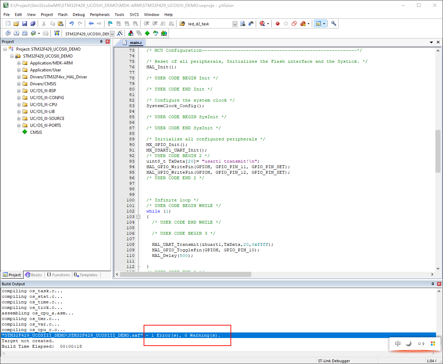This screenshot has height=364, width=443.
Task: Toggle the window layout button
Action: (318, 24)
